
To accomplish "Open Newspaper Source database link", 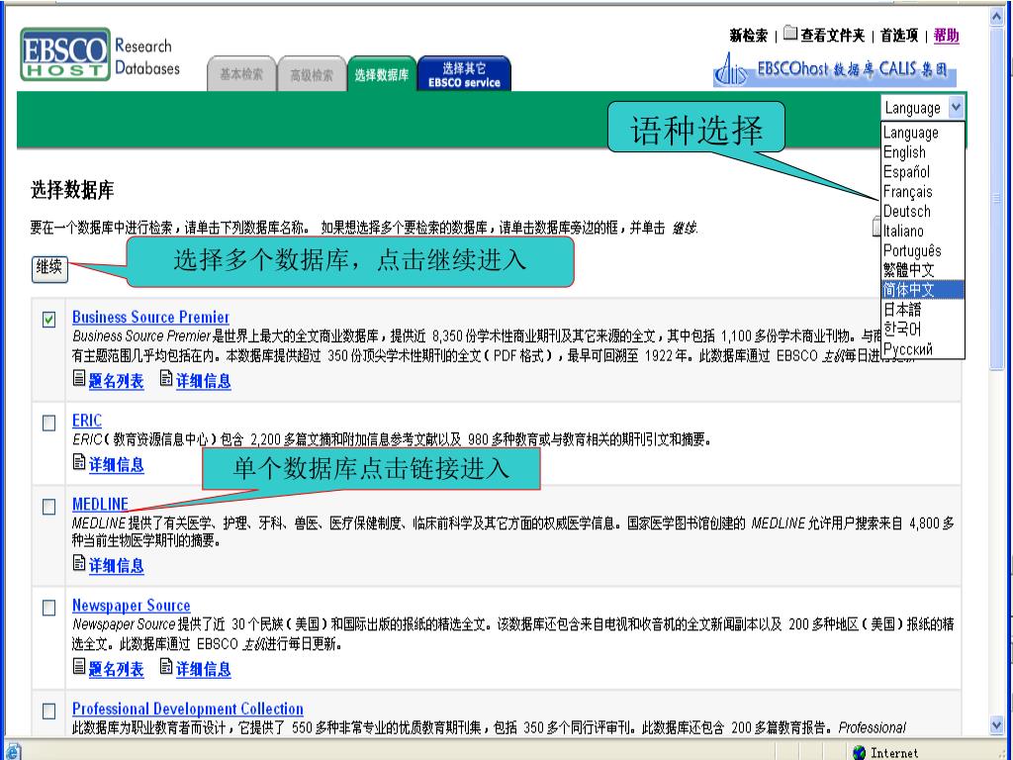I will pos(132,606).
